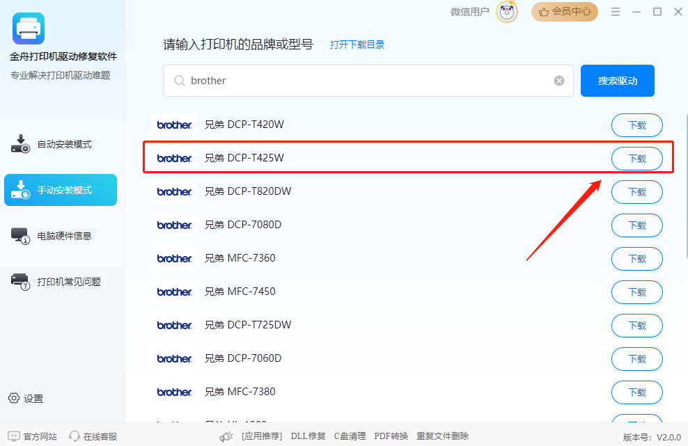Open 设置 settings with the gear icon
The image size is (688, 446).
(x=26, y=399)
